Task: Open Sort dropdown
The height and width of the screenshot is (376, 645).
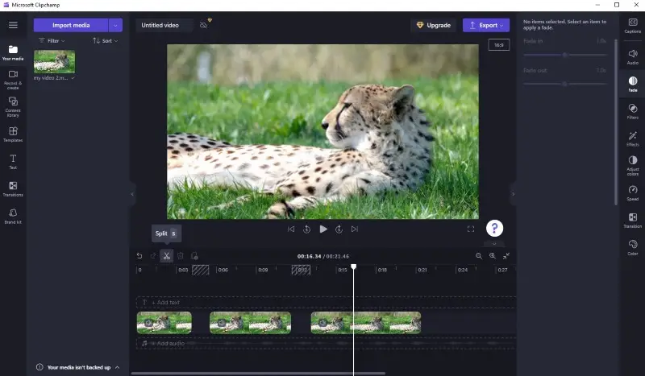Action: tap(106, 41)
